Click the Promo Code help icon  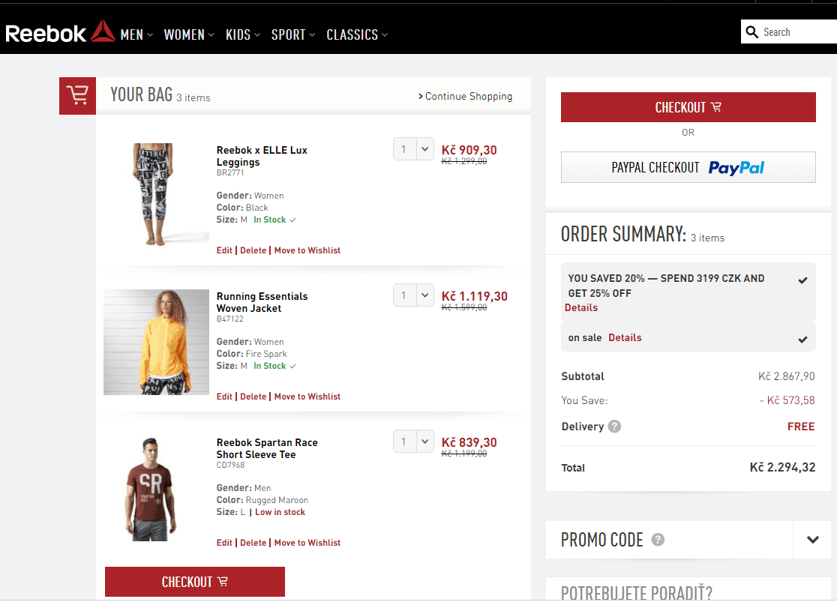[x=658, y=540]
